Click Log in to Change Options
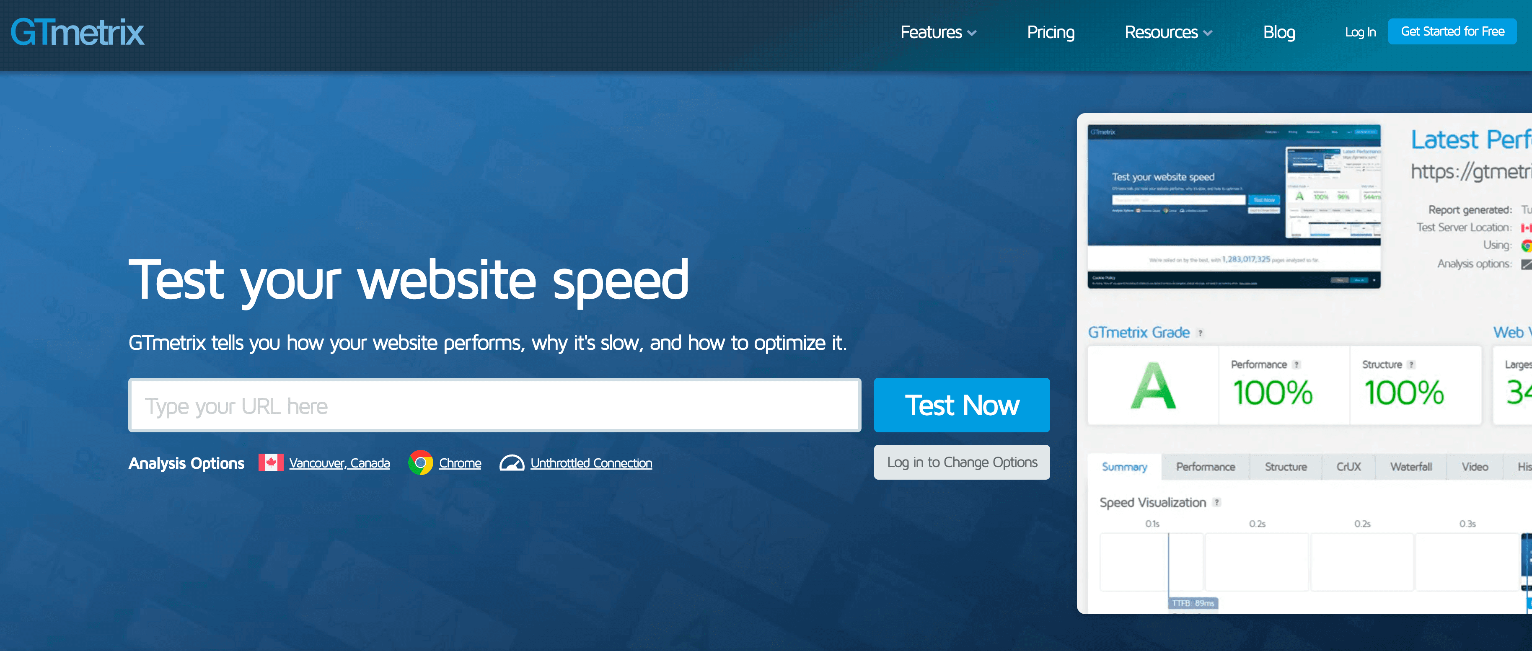The image size is (1532, 651). (962, 462)
